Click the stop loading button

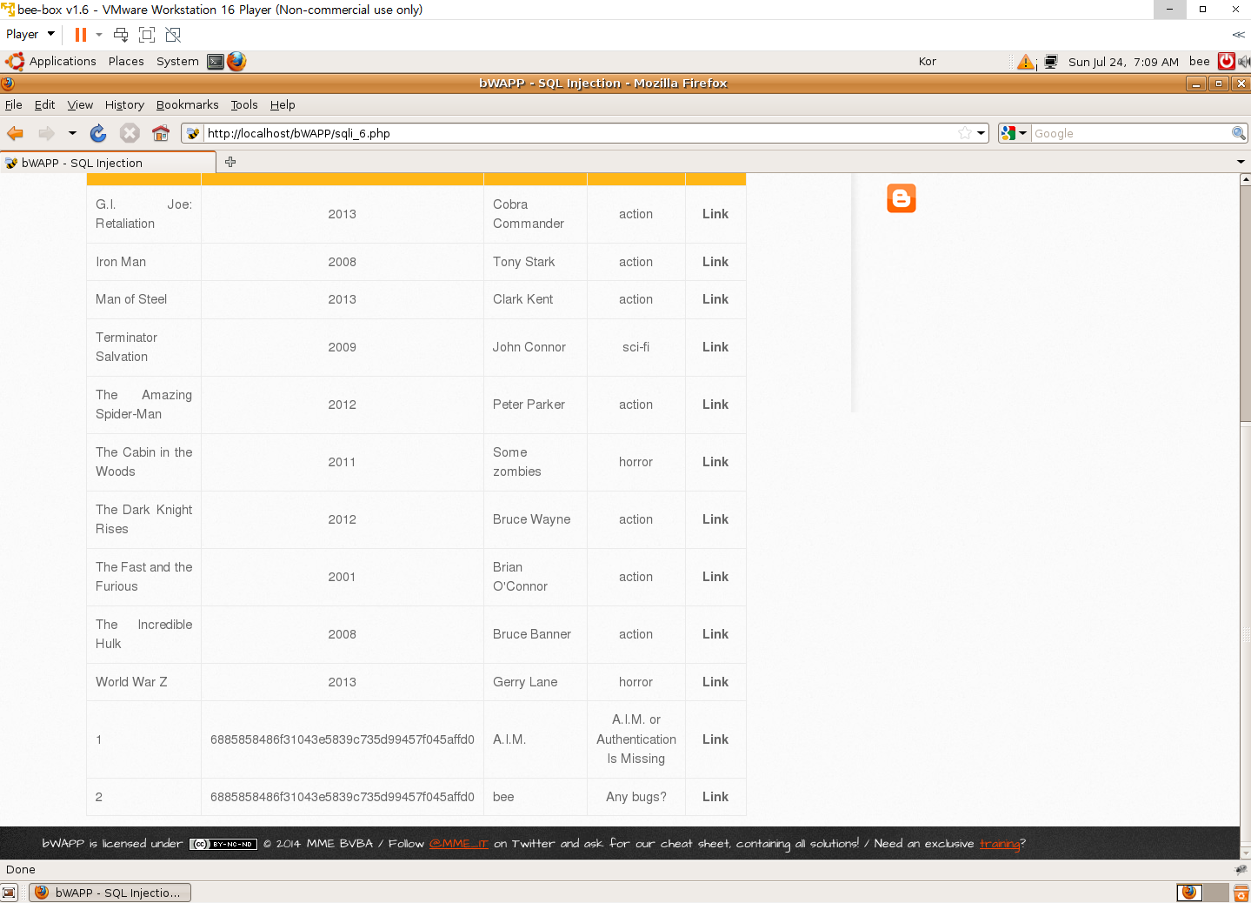130,133
